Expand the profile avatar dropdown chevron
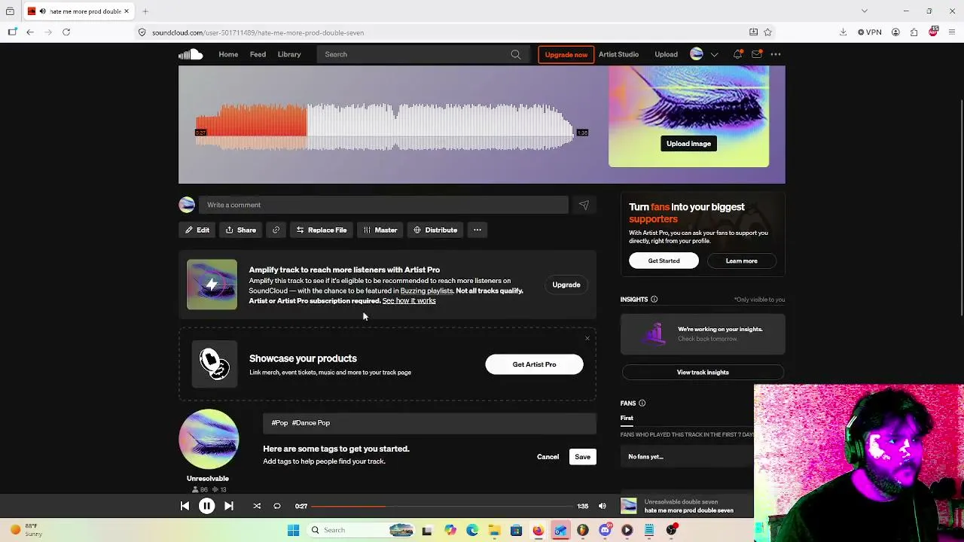The width and height of the screenshot is (964, 542). tap(715, 54)
